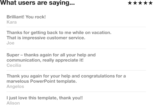Select "That is impressive customer service." text
Viewport: 153px width, 110px height.
click(46, 38)
